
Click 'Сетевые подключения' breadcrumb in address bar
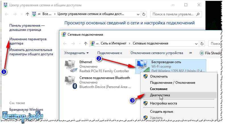(150, 43)
